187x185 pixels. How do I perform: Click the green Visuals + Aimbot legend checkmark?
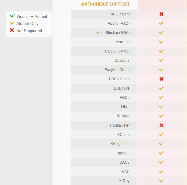(x=12, y=16)
